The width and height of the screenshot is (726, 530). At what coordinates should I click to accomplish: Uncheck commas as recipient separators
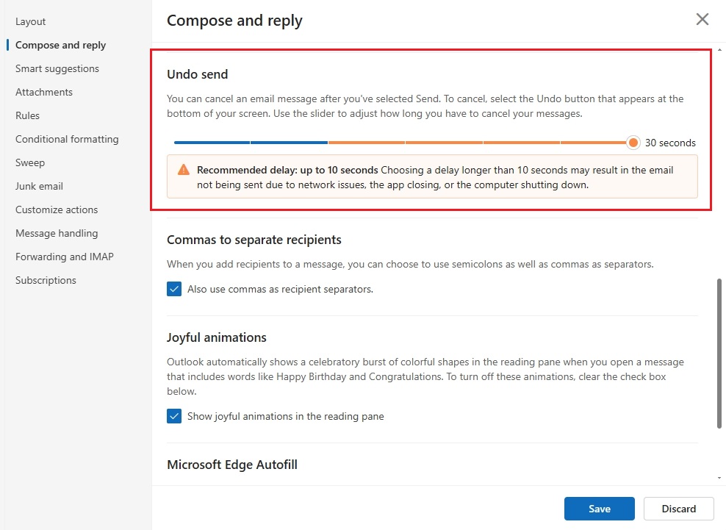tap(174, 289)
